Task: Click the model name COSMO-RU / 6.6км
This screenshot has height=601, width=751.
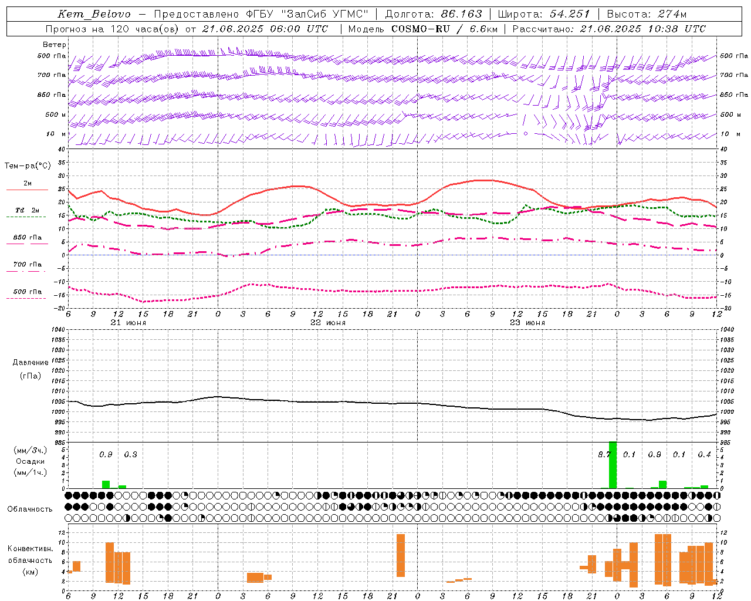Action: pyautogui.click(x=444, y=29)
